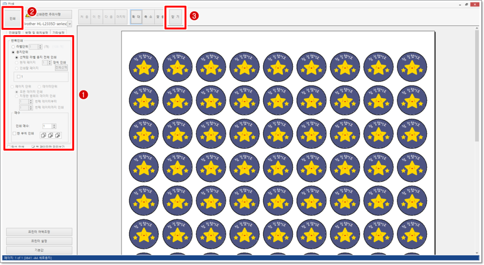This screenshot has height=265, width=484.
Task: Switch to the 기타설정 tab
Action: (x=58, y=33)
